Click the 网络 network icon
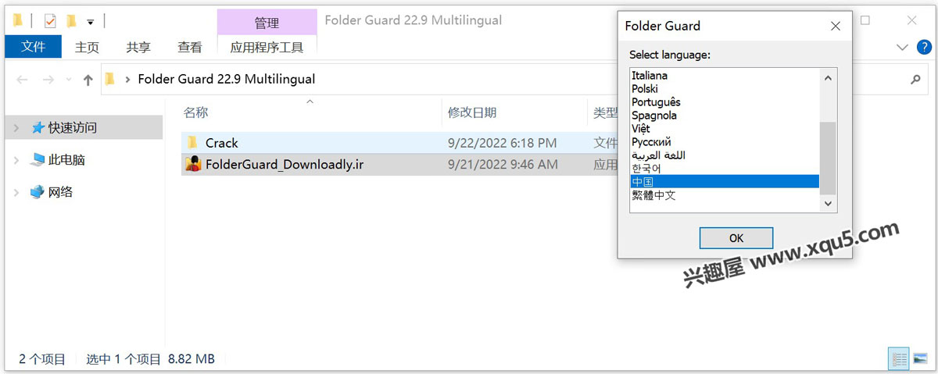The width and height of the screenshot is (938, 374). pyautogui.click(x=38, y=191)
